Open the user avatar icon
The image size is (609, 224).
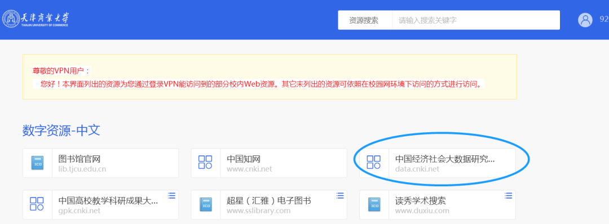pos(585,20)
